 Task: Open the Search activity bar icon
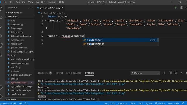pyautogui.click(x=1, y=17)
